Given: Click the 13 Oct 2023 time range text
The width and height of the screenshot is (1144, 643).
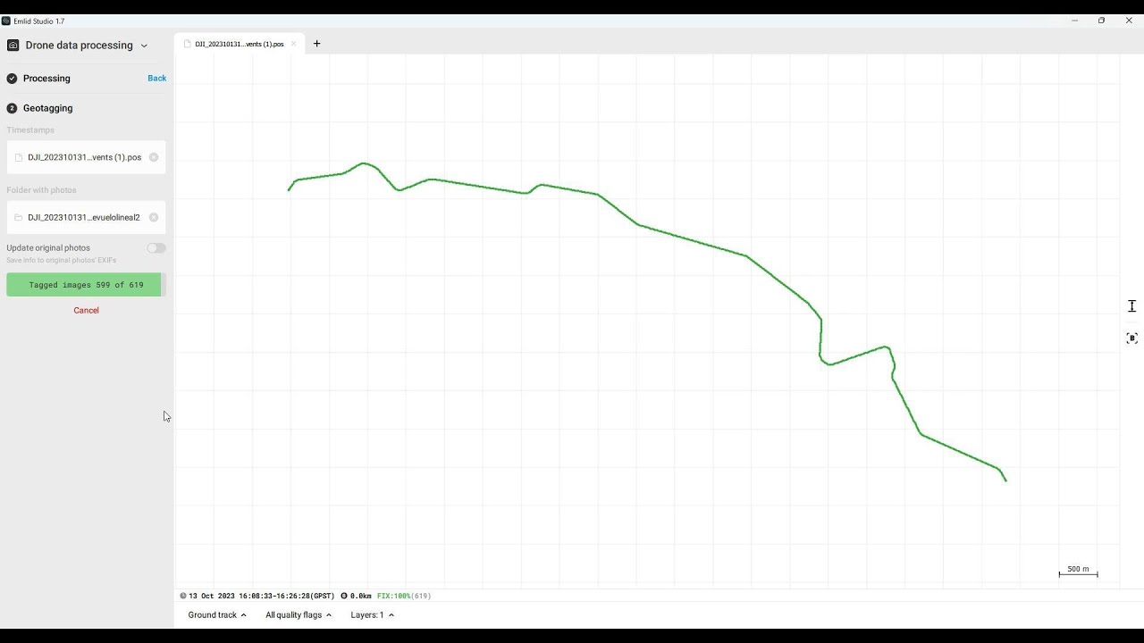Looking at the screenshot, I should pos(262,596).
